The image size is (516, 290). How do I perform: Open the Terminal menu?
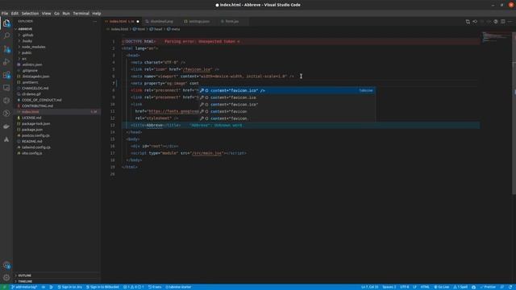tap(81, 14)
